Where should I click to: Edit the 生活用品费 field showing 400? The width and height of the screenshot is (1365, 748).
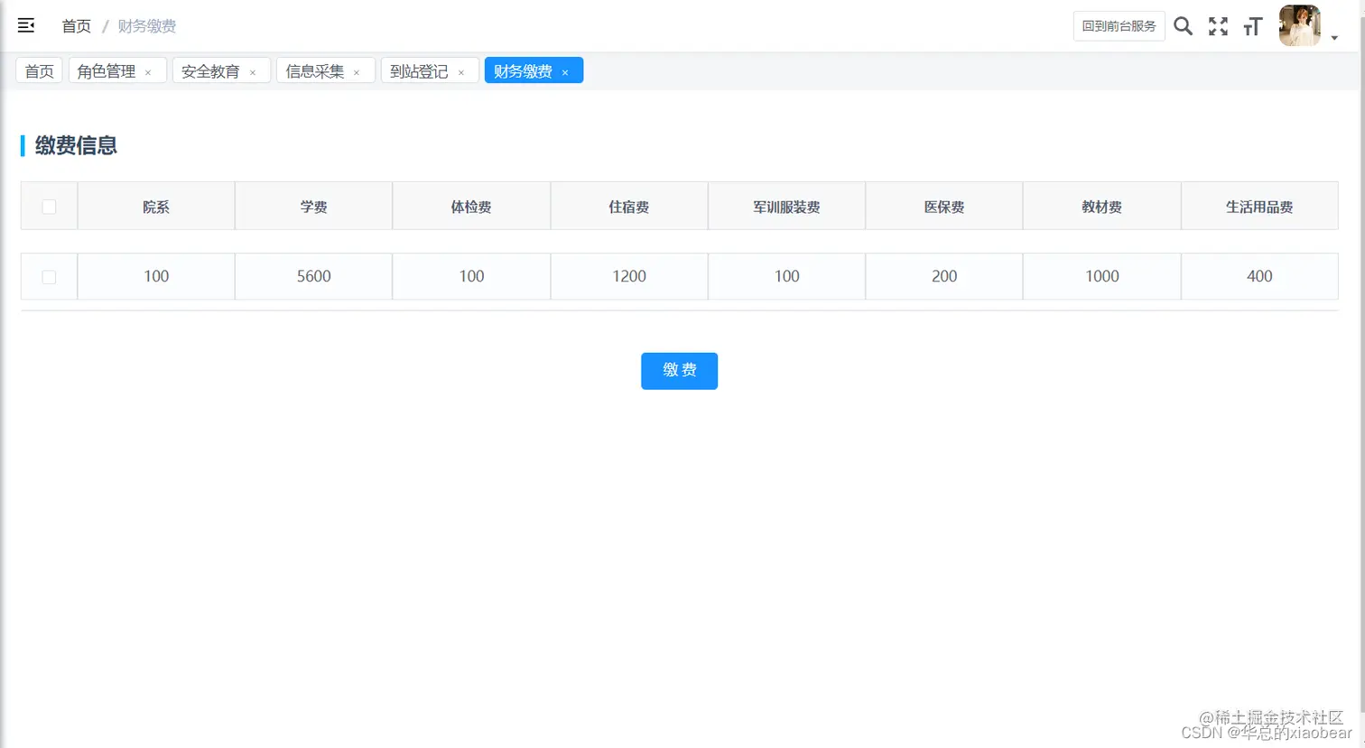(x=1259, y=277)
